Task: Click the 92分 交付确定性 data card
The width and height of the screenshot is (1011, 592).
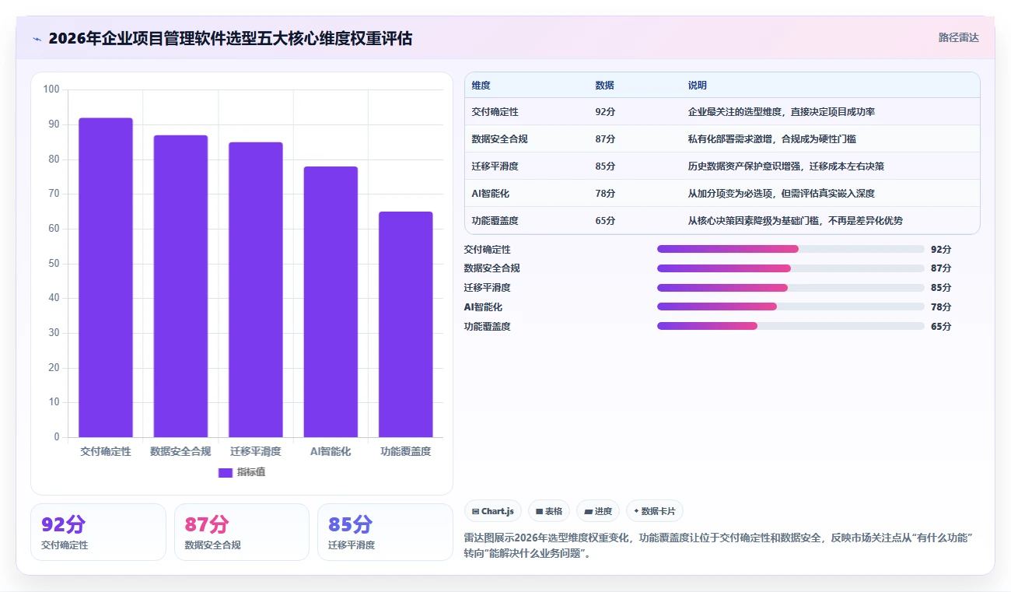Action: (x=98, y=532)
